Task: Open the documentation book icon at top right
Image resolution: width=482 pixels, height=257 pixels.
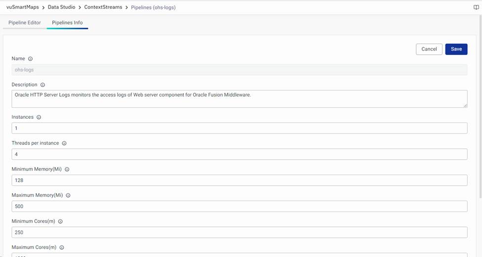Action: point(476,7)
